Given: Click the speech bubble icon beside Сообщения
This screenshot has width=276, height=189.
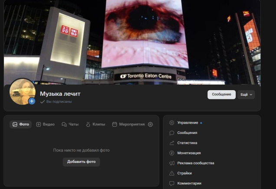Looking at the screenshot, I should 172,133.
